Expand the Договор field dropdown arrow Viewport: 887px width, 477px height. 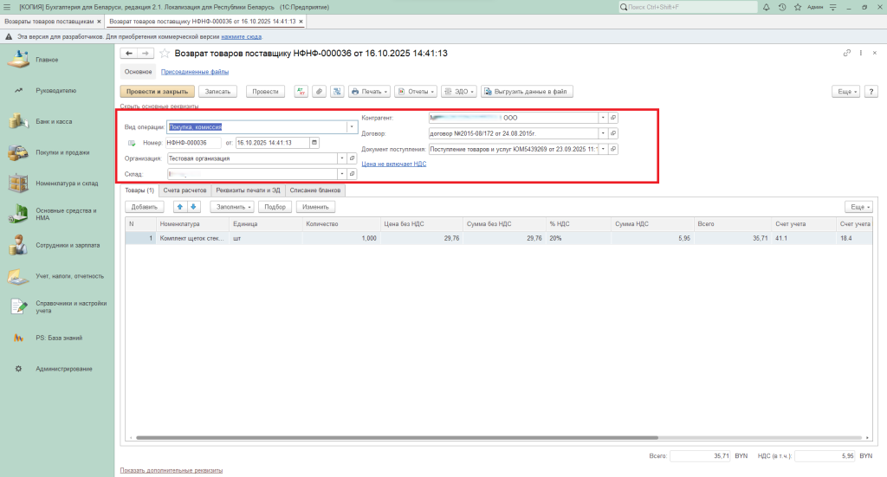pyautogui.click(x=603, y=133)
